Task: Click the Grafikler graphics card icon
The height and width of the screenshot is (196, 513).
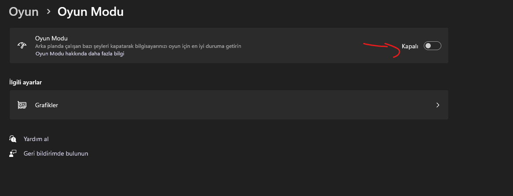Action: 22,105
